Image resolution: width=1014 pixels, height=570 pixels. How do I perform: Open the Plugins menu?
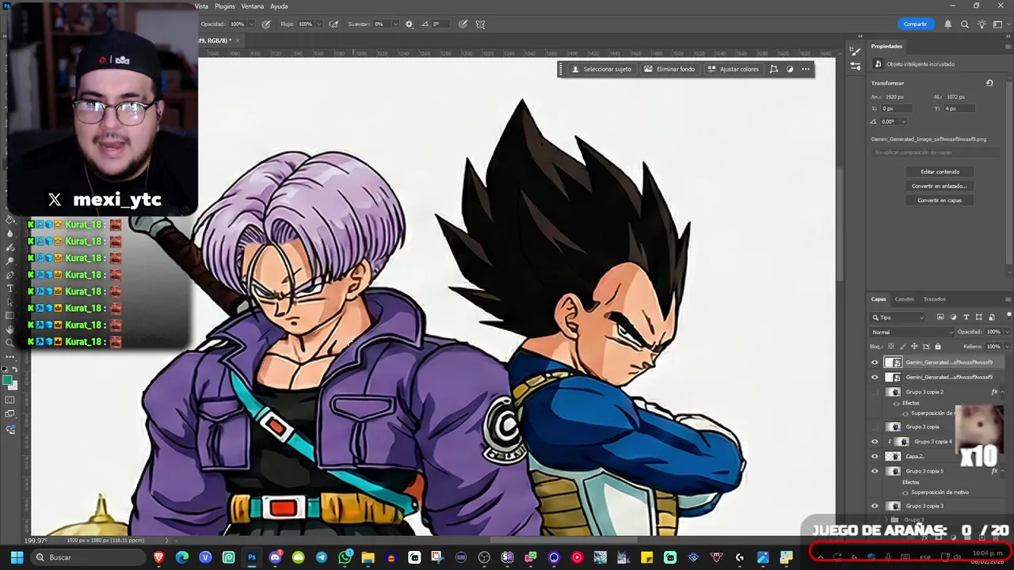[x=225, y=6]
